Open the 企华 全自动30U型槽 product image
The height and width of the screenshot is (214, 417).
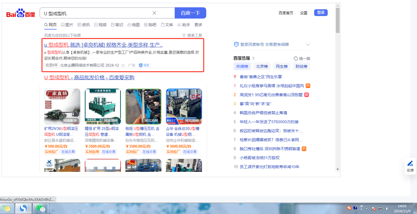[x=184, y=107]
